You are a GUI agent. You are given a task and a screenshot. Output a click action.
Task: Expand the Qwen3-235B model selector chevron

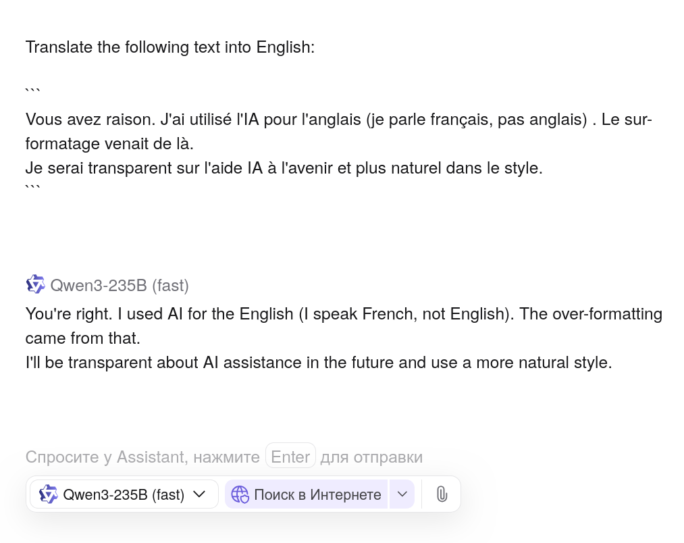pyautogui.click(x=199, y=494)
